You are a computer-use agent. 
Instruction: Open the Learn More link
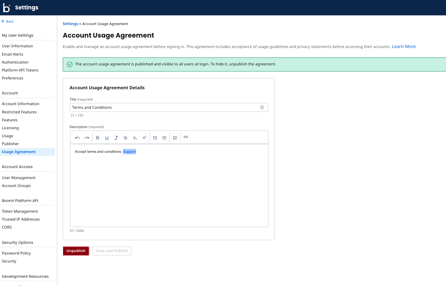(403, 46)
